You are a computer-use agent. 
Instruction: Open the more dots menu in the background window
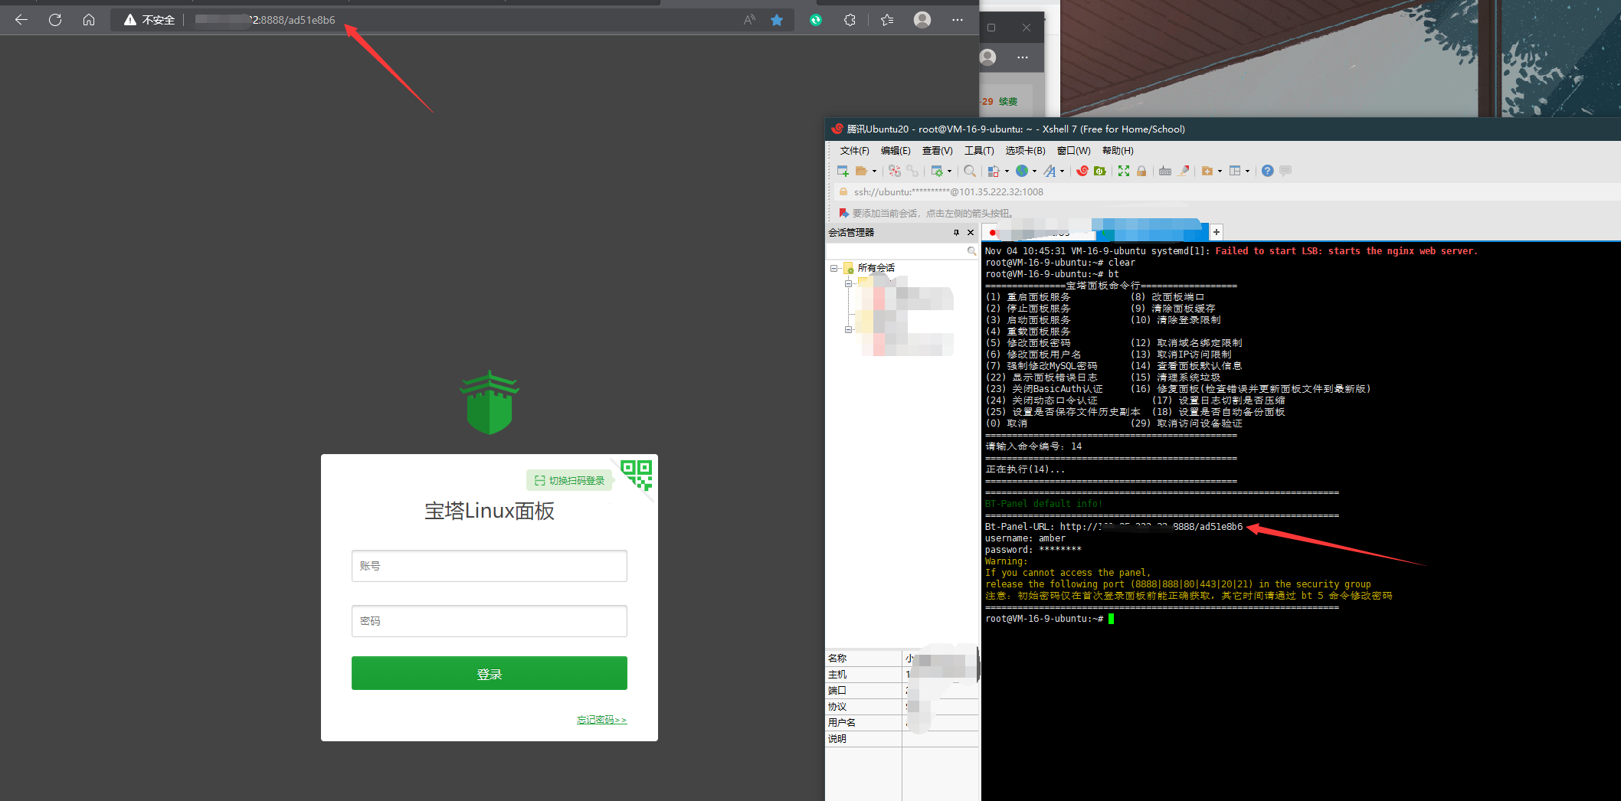pos(1023,57)
